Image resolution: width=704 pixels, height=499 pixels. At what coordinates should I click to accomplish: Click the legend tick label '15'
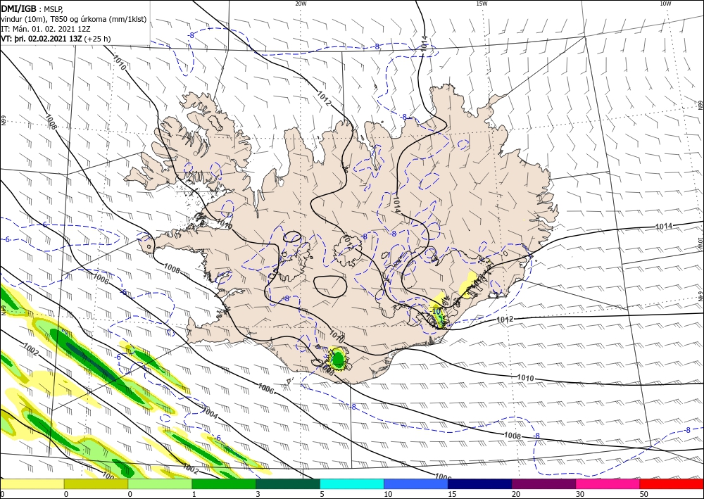pyautogui.click(x=452, y=494)
